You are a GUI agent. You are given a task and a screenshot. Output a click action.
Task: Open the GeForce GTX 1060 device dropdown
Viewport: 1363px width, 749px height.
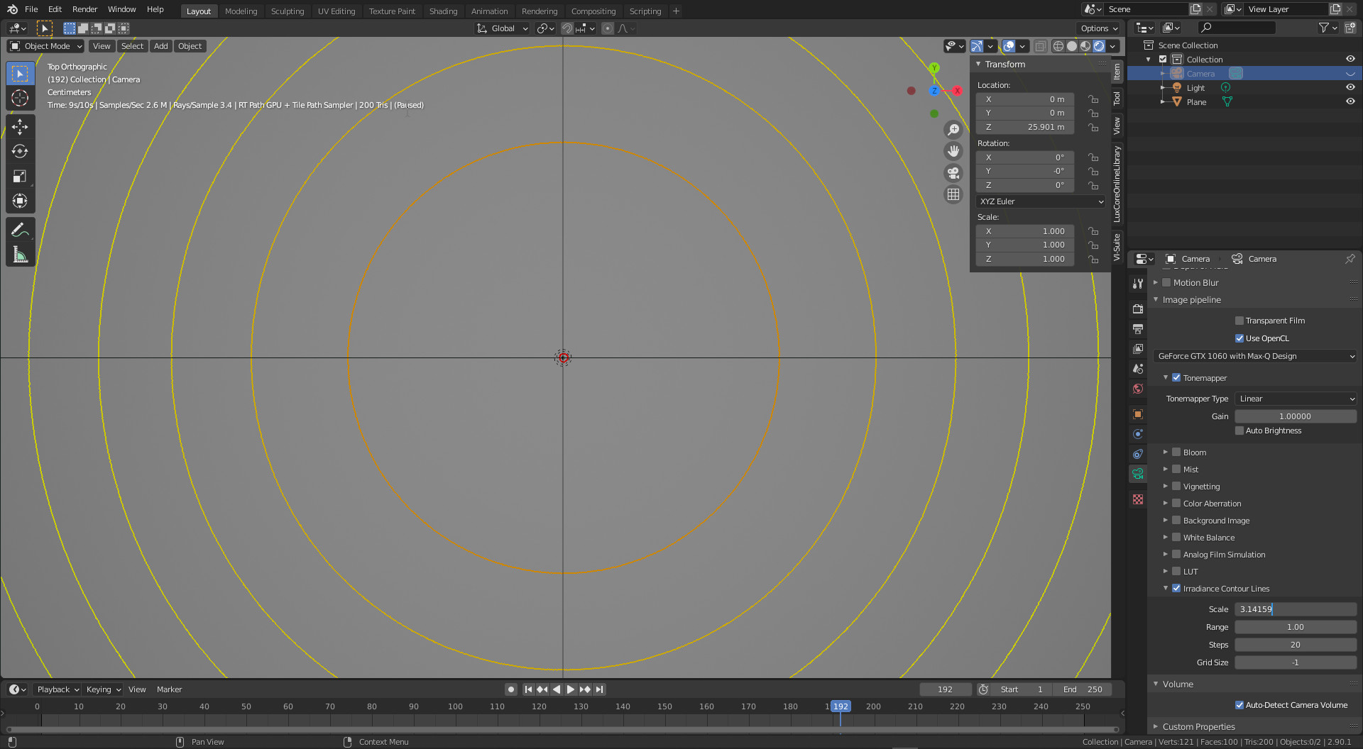[x=1255, y=356]
